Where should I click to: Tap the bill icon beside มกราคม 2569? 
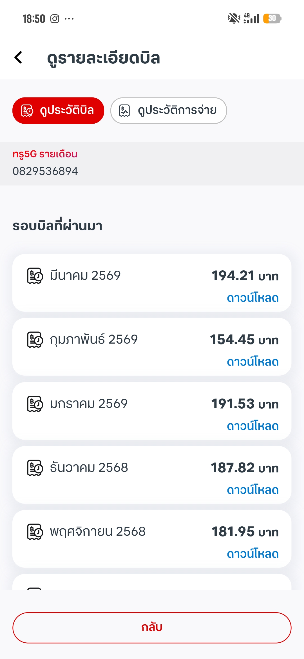(35, 404)
